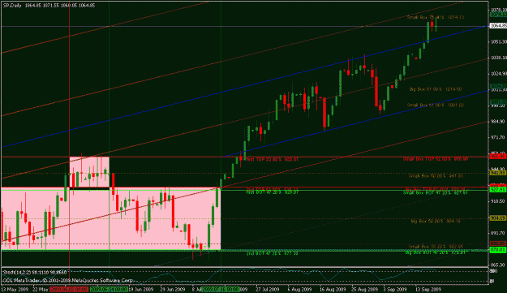The width and height of the screenshot is (507, 293).
Task: Click the '29 Jun 2009' date label
Action: [173, 289]
